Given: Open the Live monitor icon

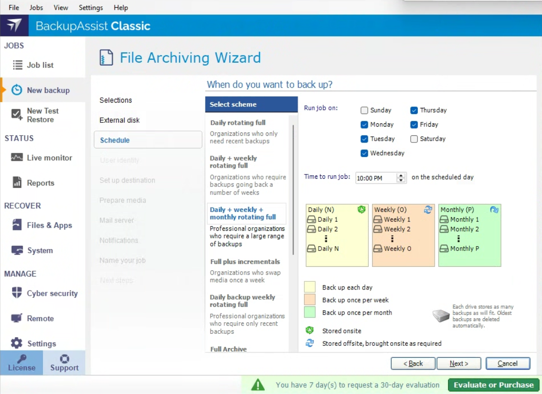Looking at the screenshot, I should click(x=17, y=158).
